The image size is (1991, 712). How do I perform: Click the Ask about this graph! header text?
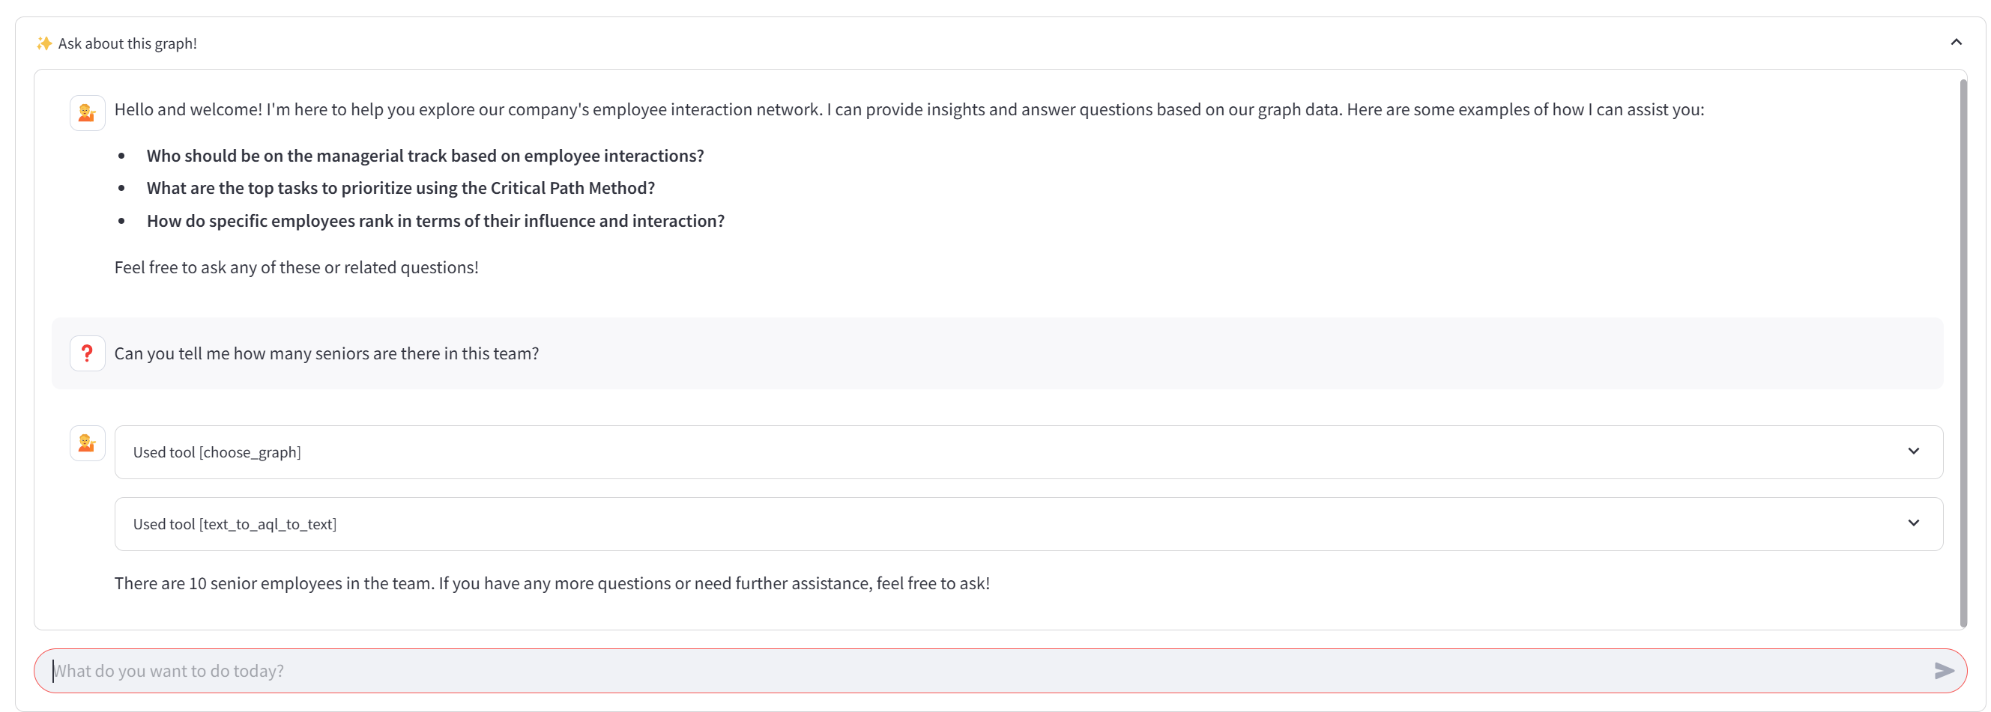pos(127,43)
